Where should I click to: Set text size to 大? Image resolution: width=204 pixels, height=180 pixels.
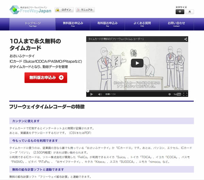pyautogui.click(x=190, y=12)
